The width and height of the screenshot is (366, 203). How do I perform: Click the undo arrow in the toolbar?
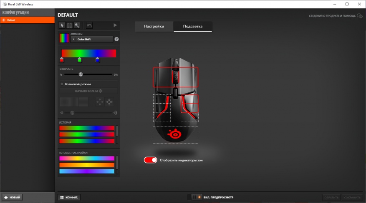pos(89,25)
